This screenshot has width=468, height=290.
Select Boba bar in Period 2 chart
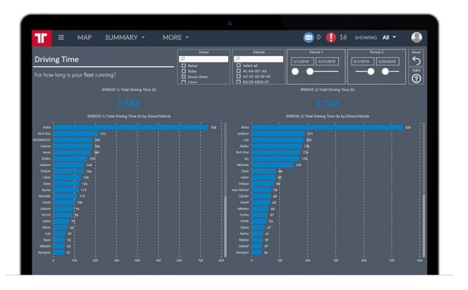coord(327,128)
